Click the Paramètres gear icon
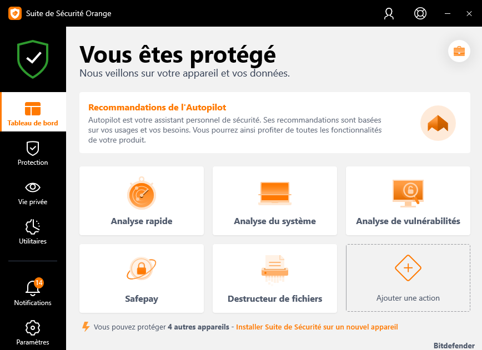 click(x=33, y=327)
